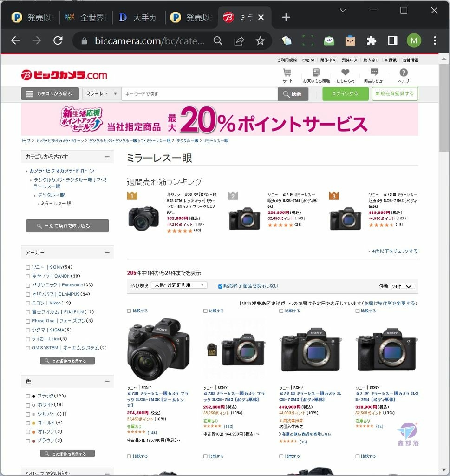Screen dimensions: 450x476
Task: Open the Chrome three-dot menu
Action: point(435,41)
